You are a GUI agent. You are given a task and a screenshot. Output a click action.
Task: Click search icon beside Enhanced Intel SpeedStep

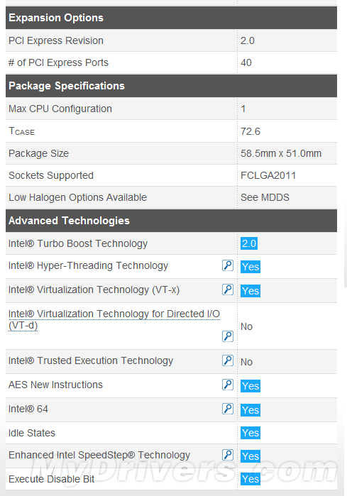228,455
